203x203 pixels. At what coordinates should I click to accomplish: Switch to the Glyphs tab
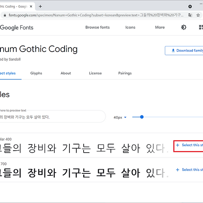(36, 73)
